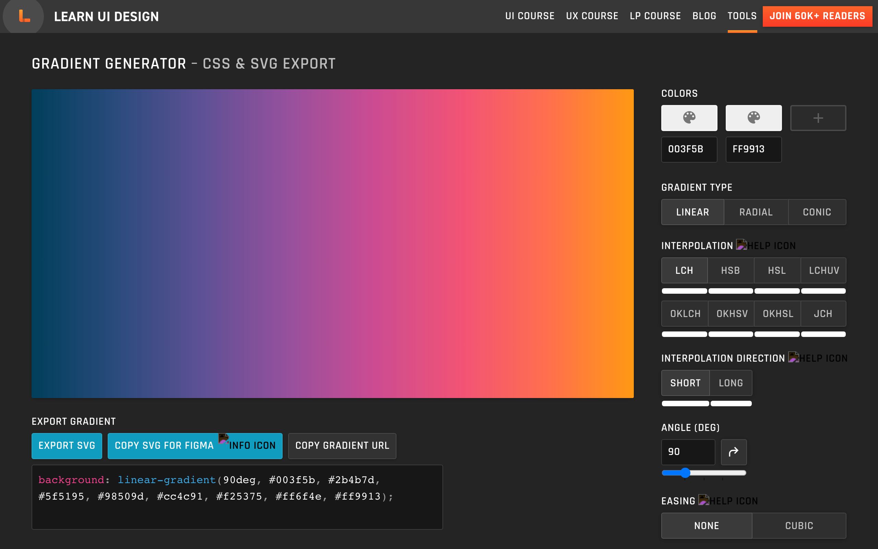Click the Interpolation Direction help icon
This screenshot has width=878, height=549.
tap(818, 358)
